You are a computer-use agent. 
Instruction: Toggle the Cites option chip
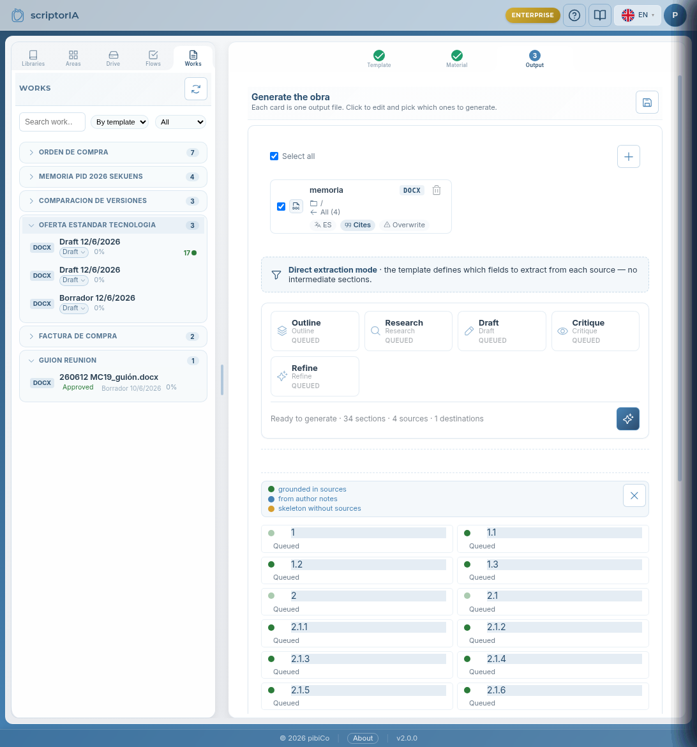pos(358,225)
